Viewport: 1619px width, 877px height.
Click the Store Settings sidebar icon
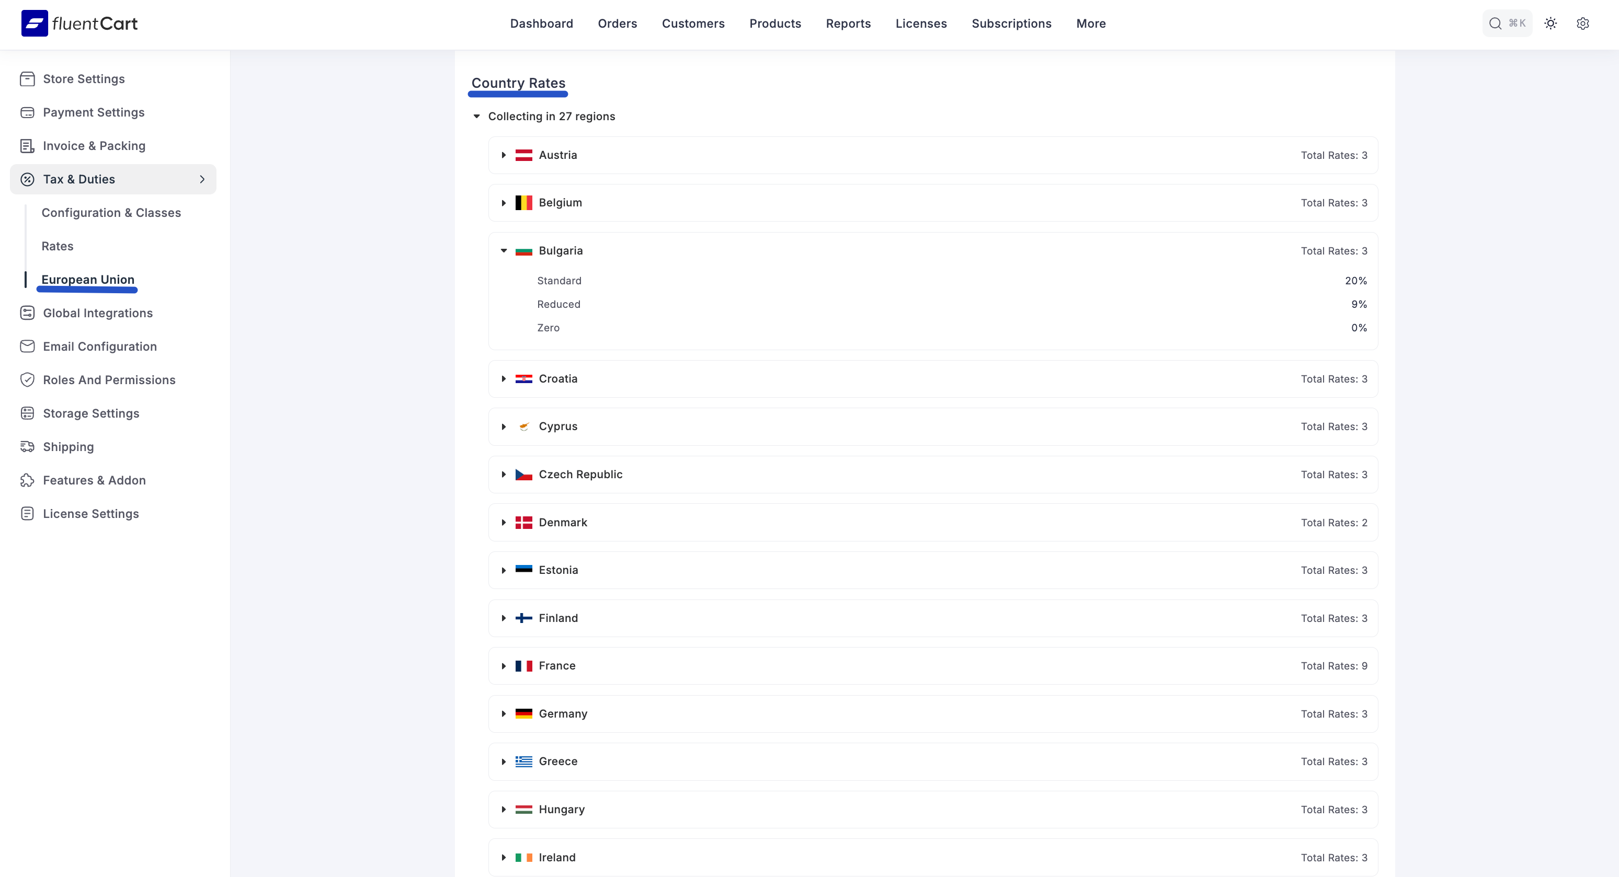[27, 78]
